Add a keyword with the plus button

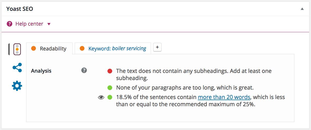tap(157, 47)
